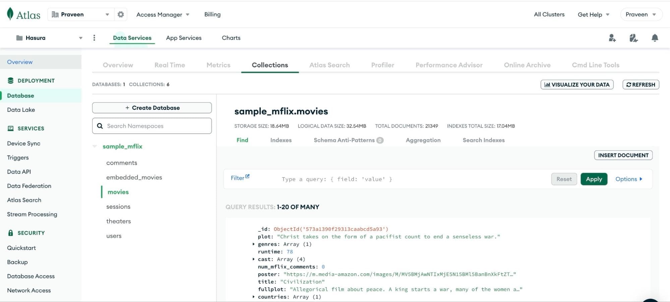Click the Atlas leaf logo
Image resolution: width=670 pixels, height=302 pixels.
coord(10,14)
